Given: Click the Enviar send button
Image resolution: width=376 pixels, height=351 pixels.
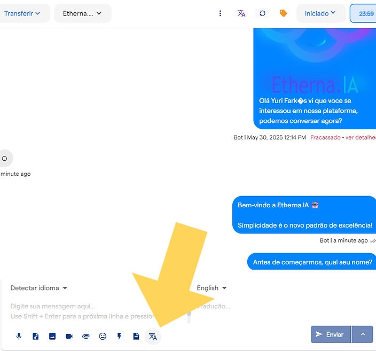Looking at the screenshot, I should click(331, 334).
